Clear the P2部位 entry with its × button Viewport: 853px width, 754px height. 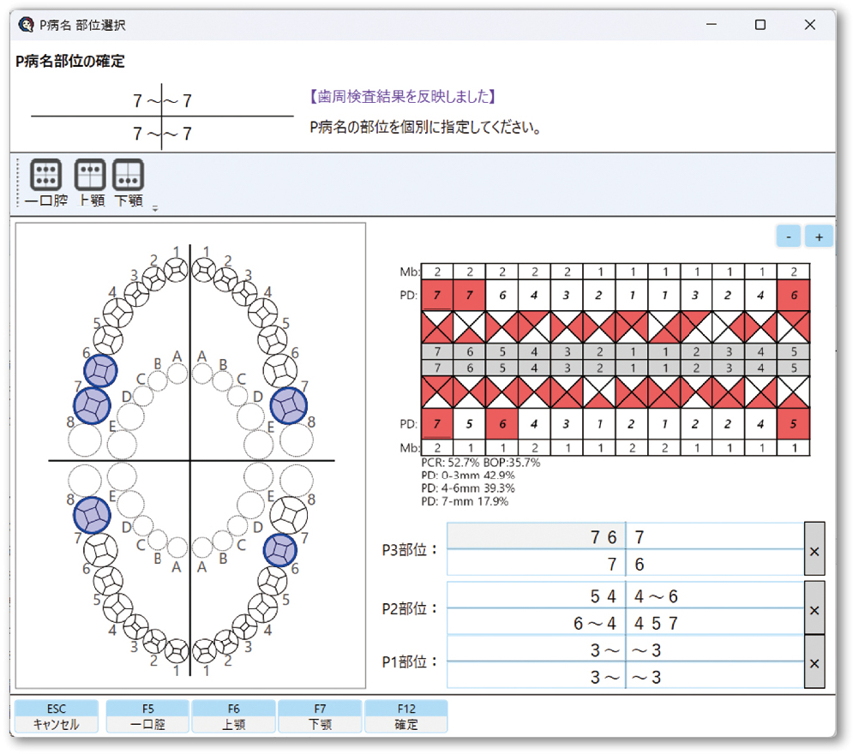coord(813,609)
